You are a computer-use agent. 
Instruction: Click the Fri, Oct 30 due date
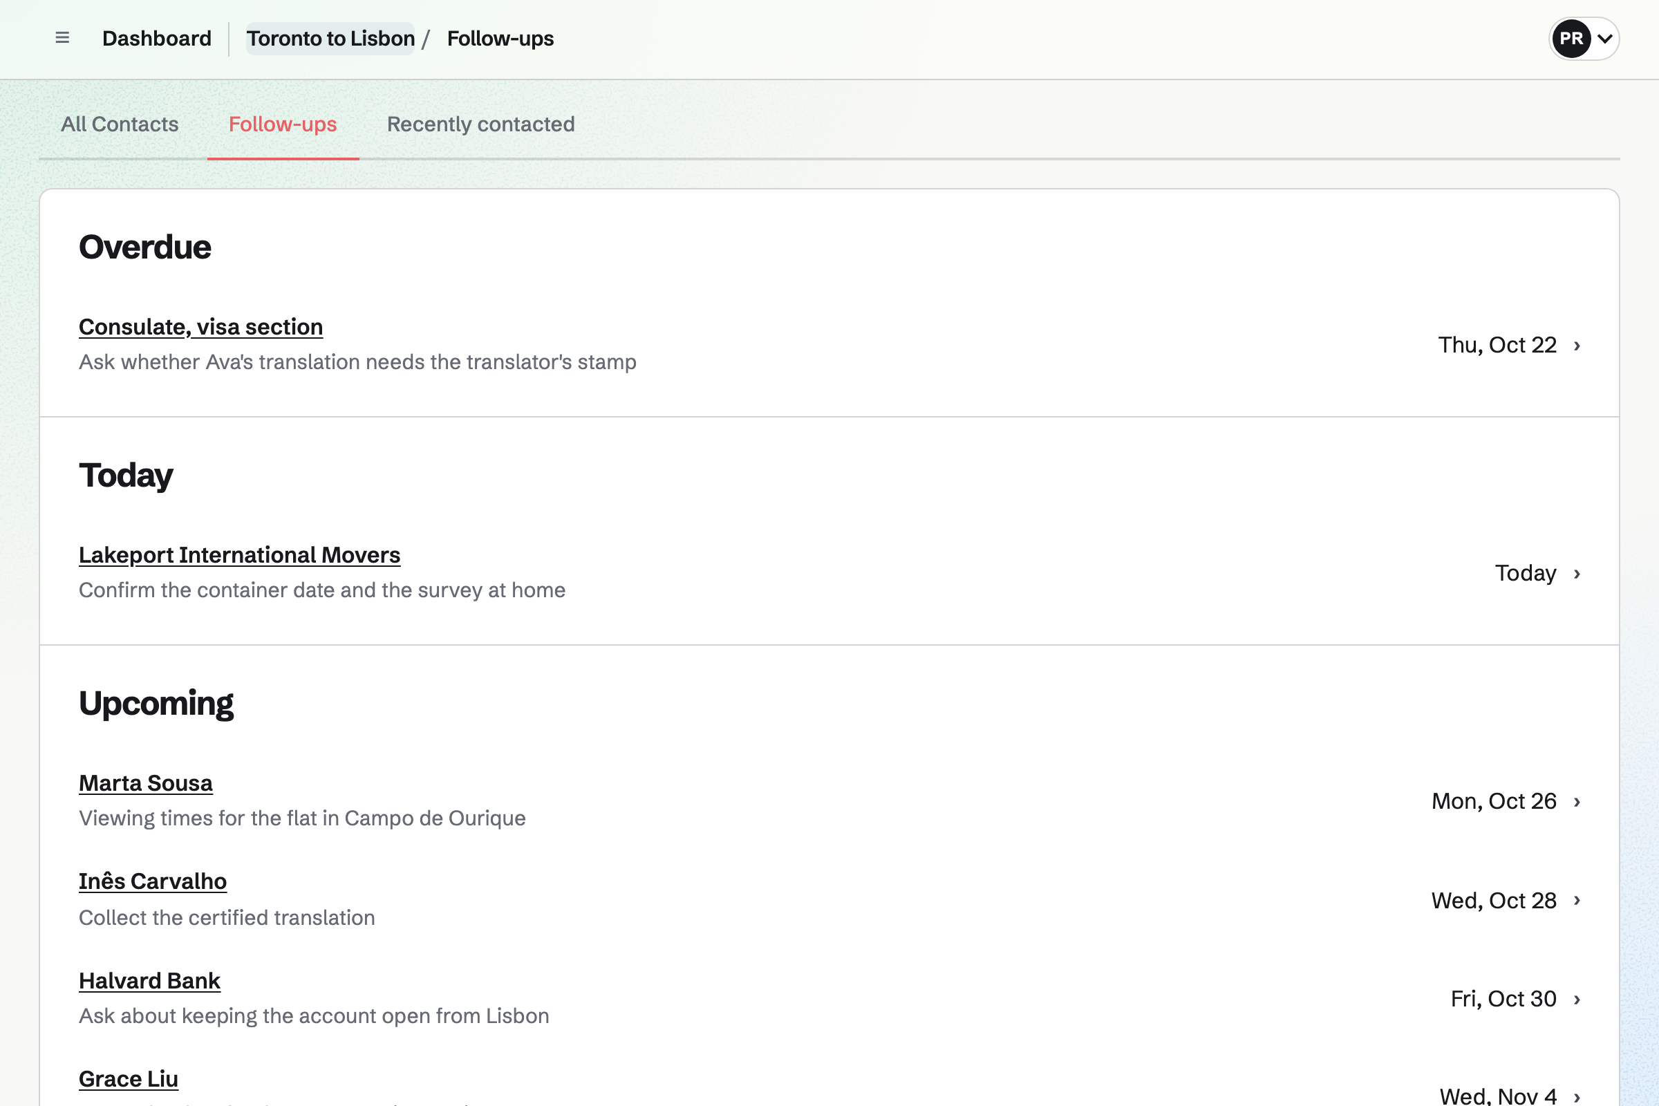pyautogui.click(x=1503, y=999)
